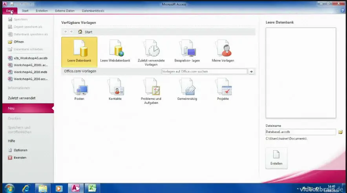Switch to the Externe Daten tab

click(65, 11)
